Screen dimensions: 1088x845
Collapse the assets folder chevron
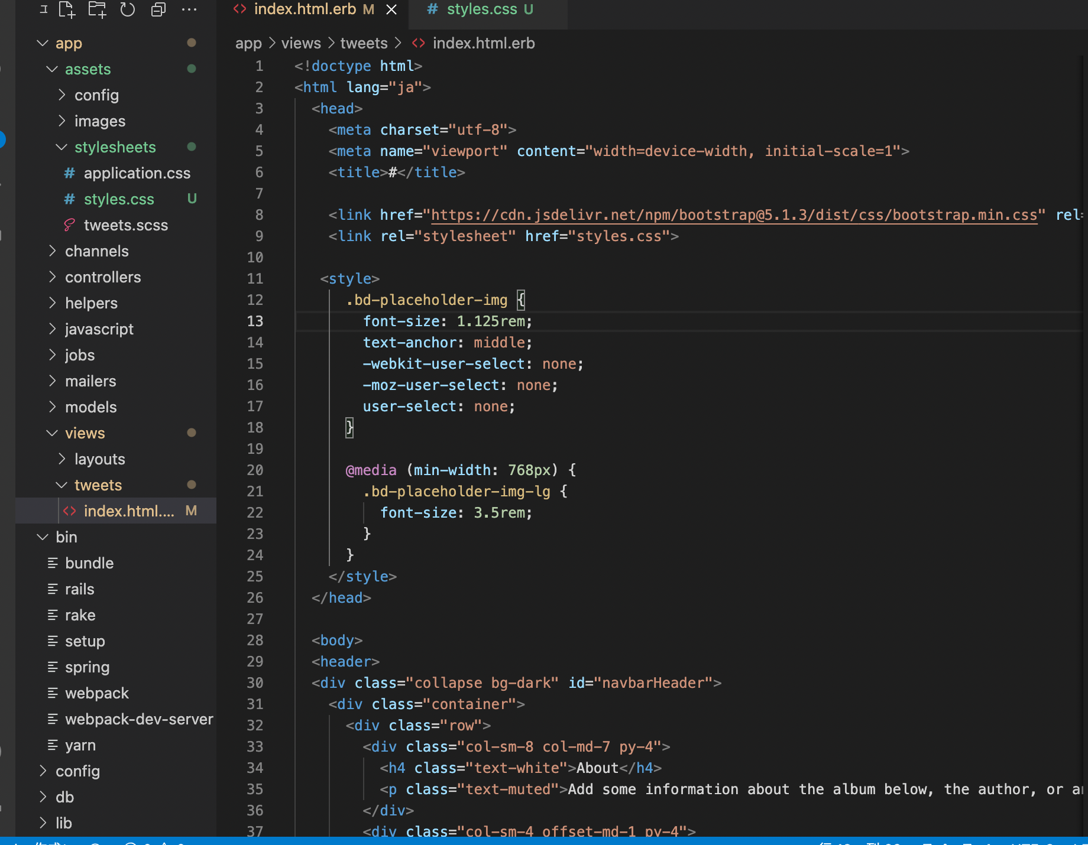(x=52, y=69)
